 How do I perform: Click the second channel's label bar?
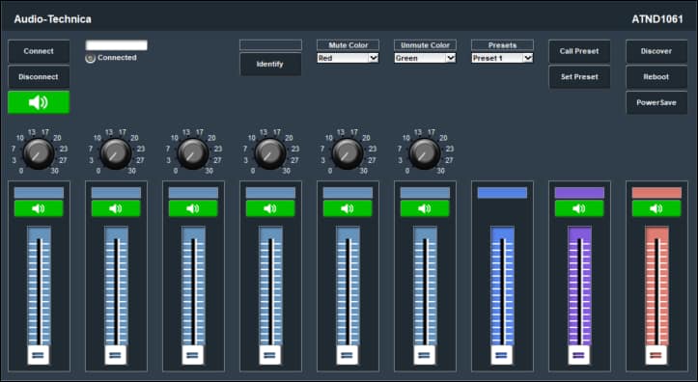(x=116, y=193)
